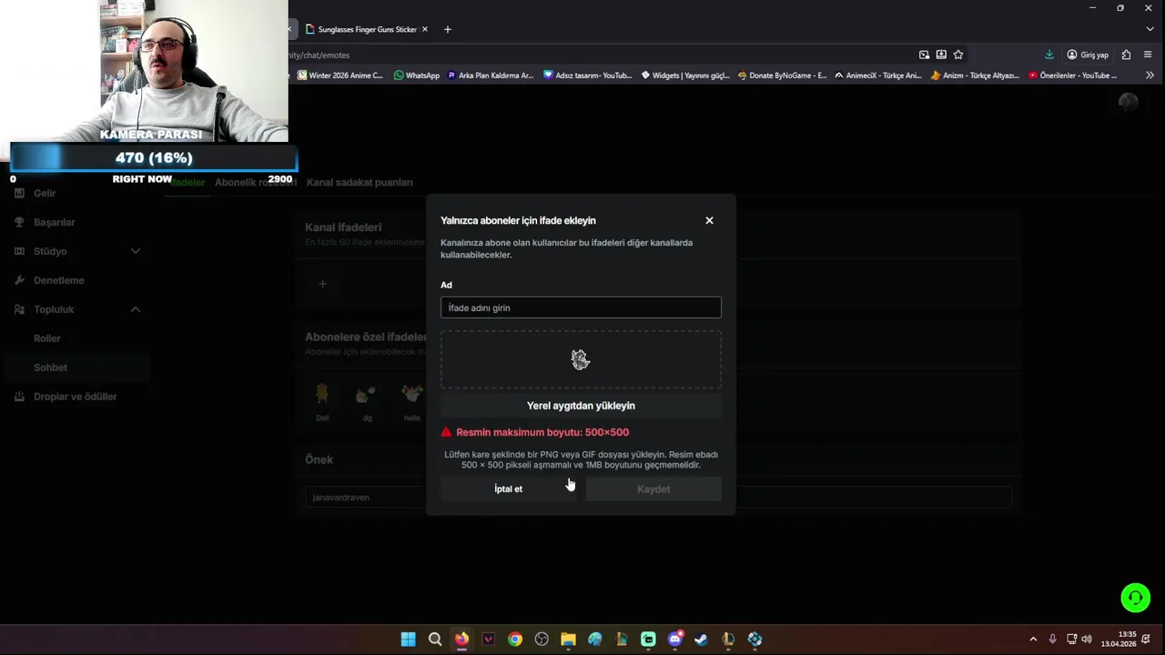Close the subscriber emote dialog with X
This screenshot has width=1165, height=655.
pos(709,220)
